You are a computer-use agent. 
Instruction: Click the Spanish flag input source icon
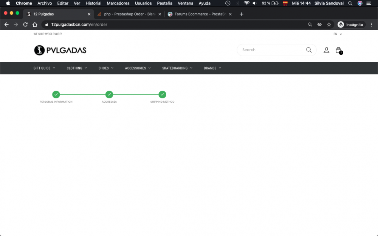[x=285, y=3]
